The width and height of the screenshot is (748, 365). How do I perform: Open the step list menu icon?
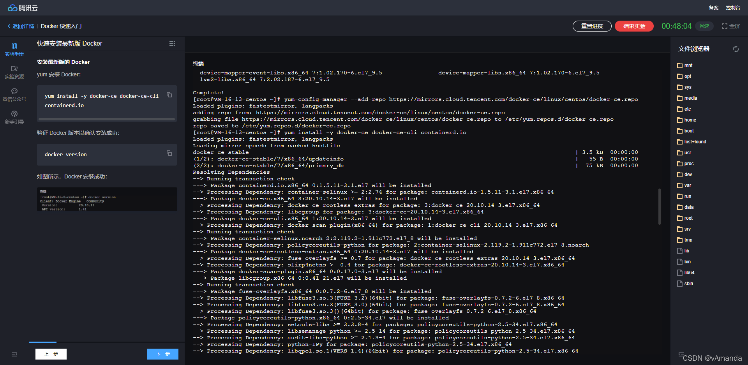tap(172, 44)
